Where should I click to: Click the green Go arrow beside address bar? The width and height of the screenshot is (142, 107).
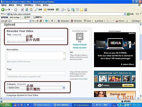click(128, 14)
